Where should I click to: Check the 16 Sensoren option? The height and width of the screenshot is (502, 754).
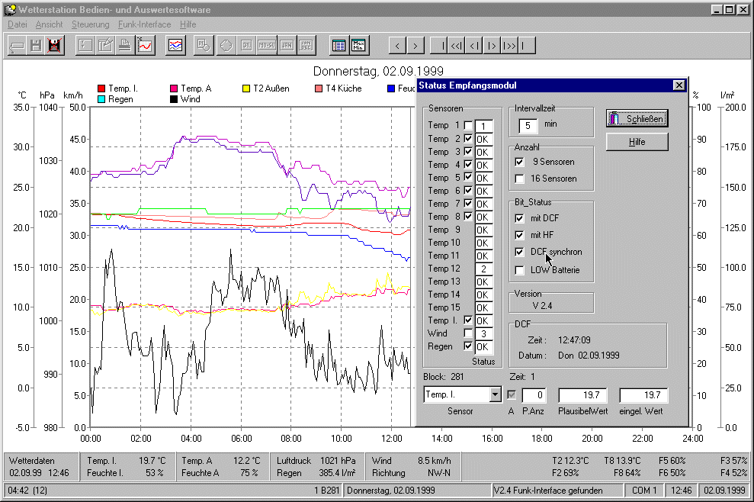pyautogui.click(x=519, y=179)
